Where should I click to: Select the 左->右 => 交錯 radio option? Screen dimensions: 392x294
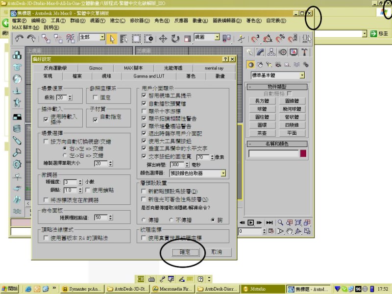(65, 155)
